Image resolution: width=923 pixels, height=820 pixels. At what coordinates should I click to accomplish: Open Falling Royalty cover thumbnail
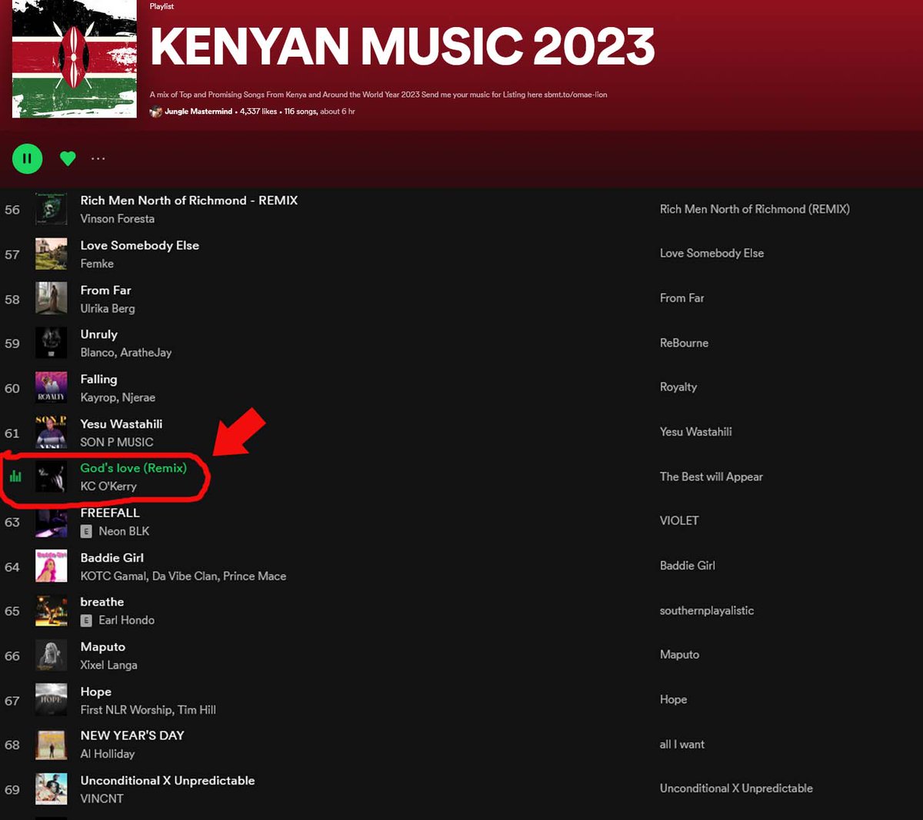coord(52,387)
